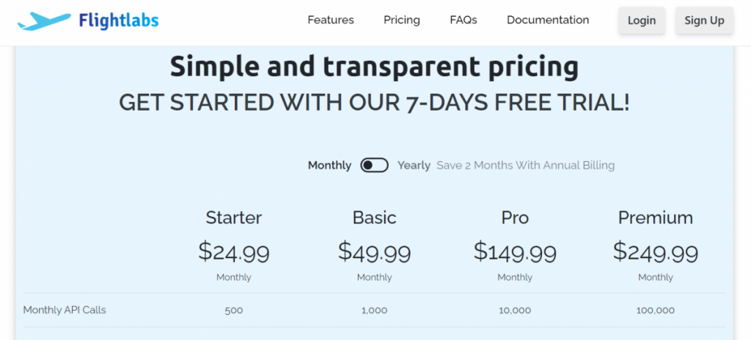751x340 pixels.
Task: Select the Basic plan heading
Action: [375, 218]
